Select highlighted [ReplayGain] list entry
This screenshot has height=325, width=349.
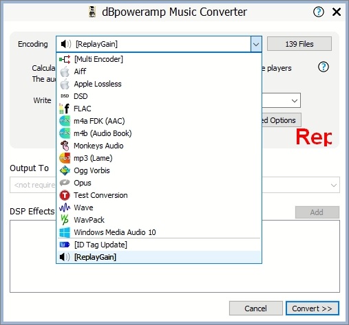point(159,257)
